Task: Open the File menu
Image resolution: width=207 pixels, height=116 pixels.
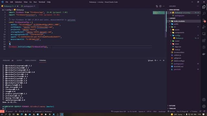Action: pyautogui.click(x=7, y=2)
